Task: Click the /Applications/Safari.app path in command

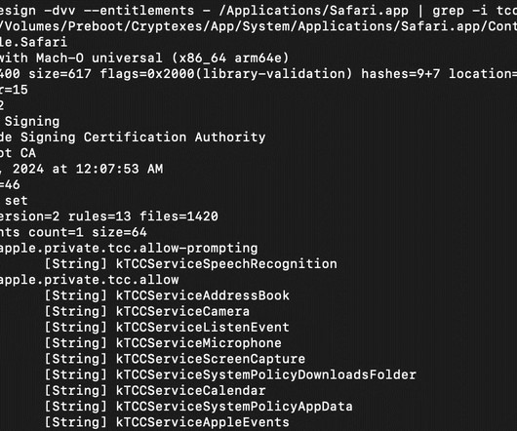Action: click(313, 11)
